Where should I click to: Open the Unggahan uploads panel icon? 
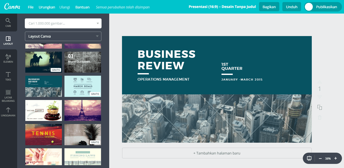(8, 112)
